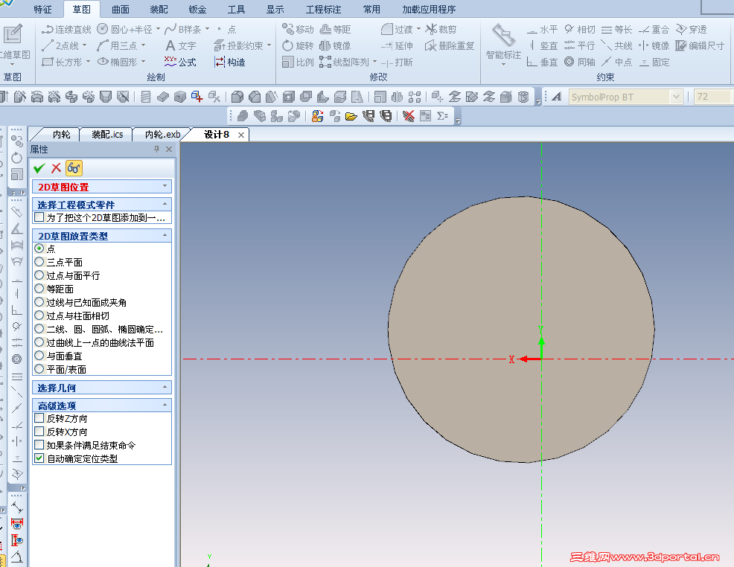Select the 点 placement radio button
Screen dimensions: 734x567
point(39,249)
